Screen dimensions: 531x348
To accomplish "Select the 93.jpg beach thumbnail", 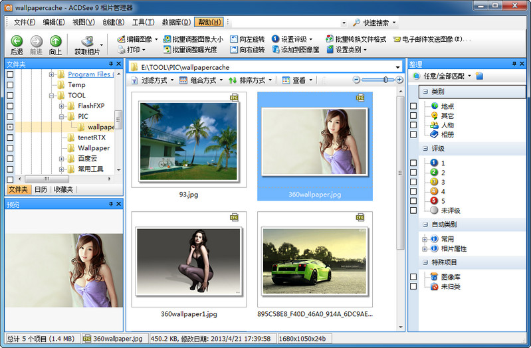I will click(189, 141).
